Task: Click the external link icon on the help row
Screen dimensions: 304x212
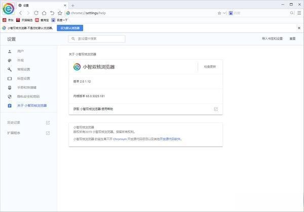Action: click(216, 109)
